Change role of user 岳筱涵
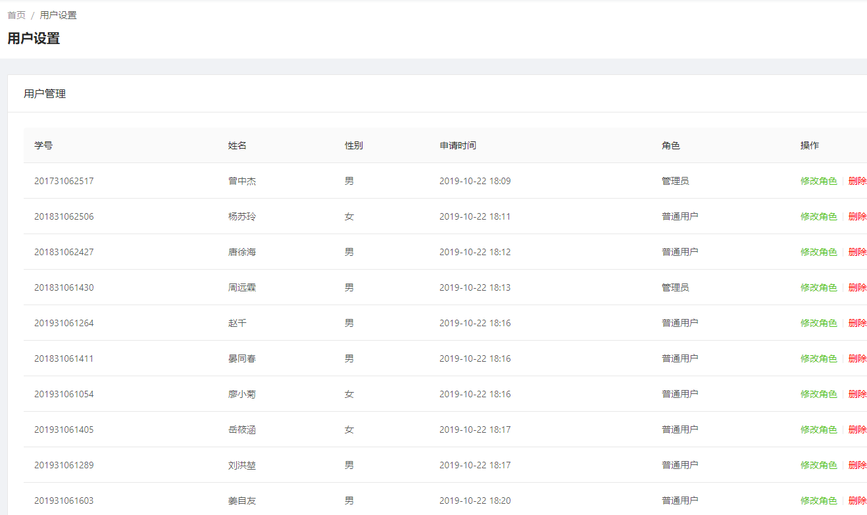 pyautogui.click(x=818, y=429)
